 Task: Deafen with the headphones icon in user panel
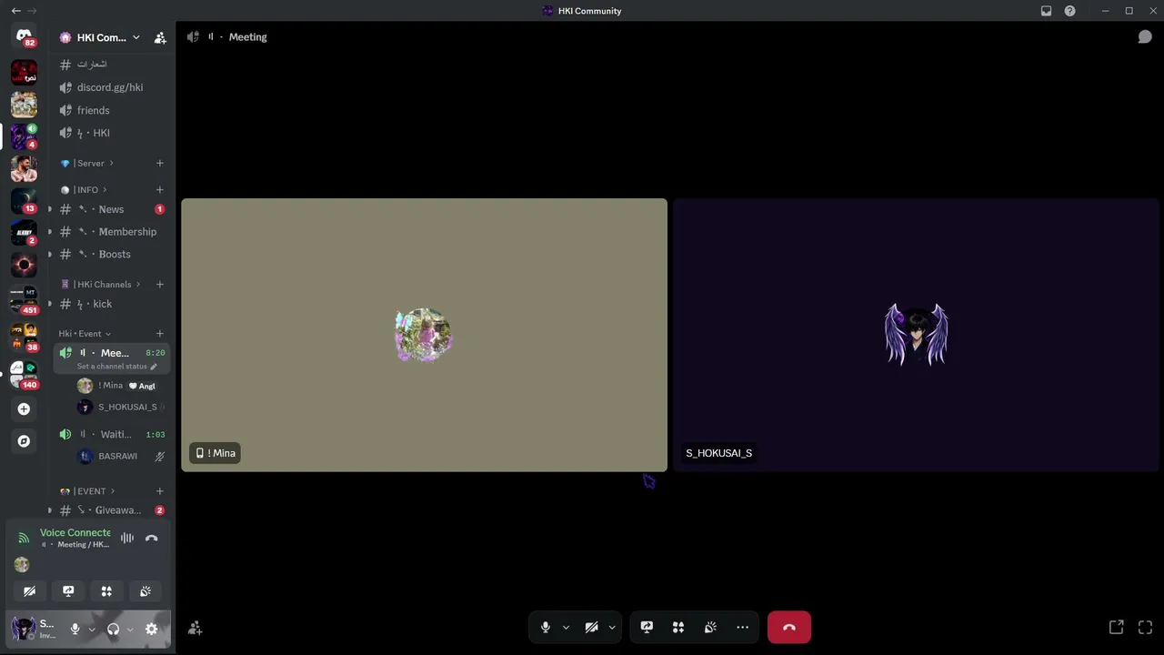pos(114,629)
